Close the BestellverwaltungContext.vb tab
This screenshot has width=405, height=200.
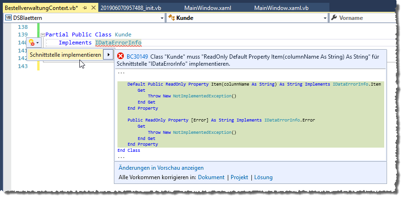(x=91, y=9)
